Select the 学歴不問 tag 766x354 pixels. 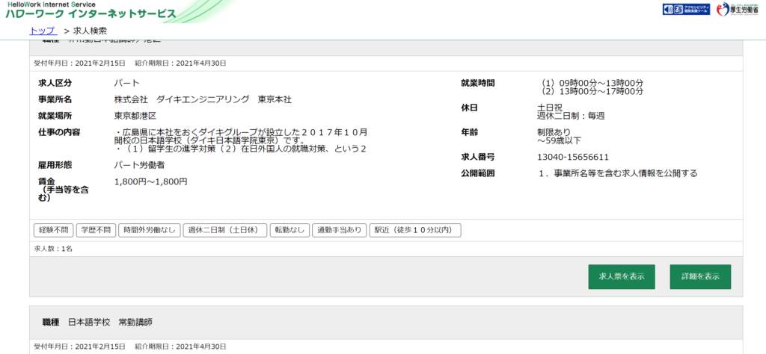click(95, 230)
